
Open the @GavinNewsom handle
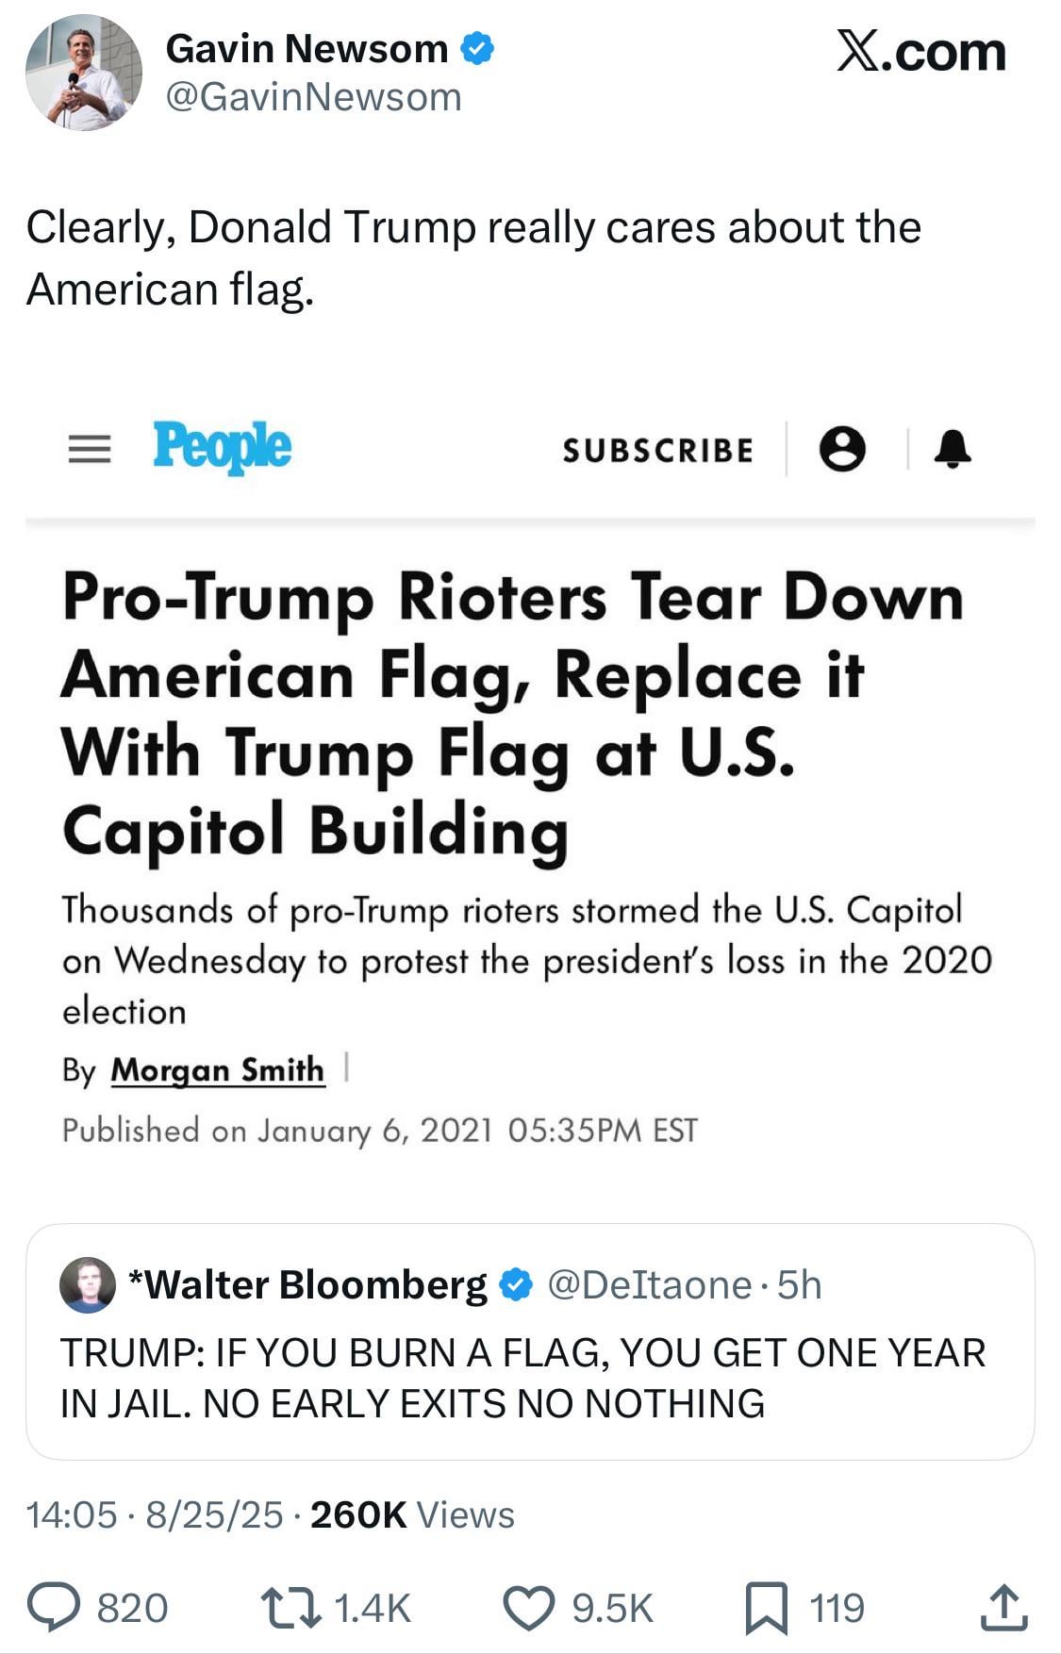[314, 97]
